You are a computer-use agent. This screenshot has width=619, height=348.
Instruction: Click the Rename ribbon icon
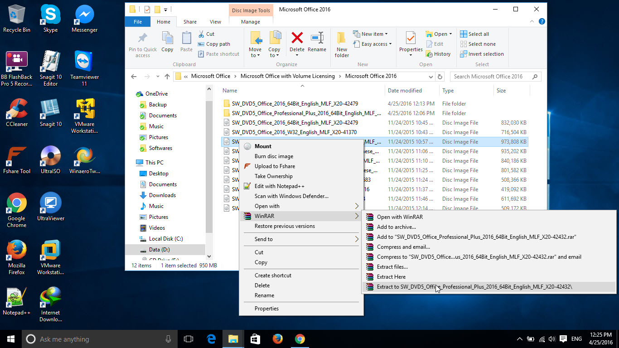tap(317, 38)
